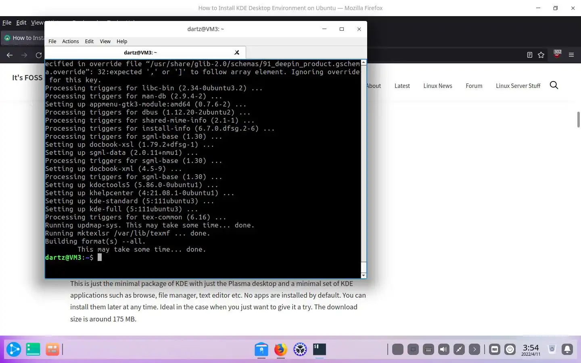Open terminal Edit menu
The width and height of the screenshot is (581, 363).
(x=89, y=41)
